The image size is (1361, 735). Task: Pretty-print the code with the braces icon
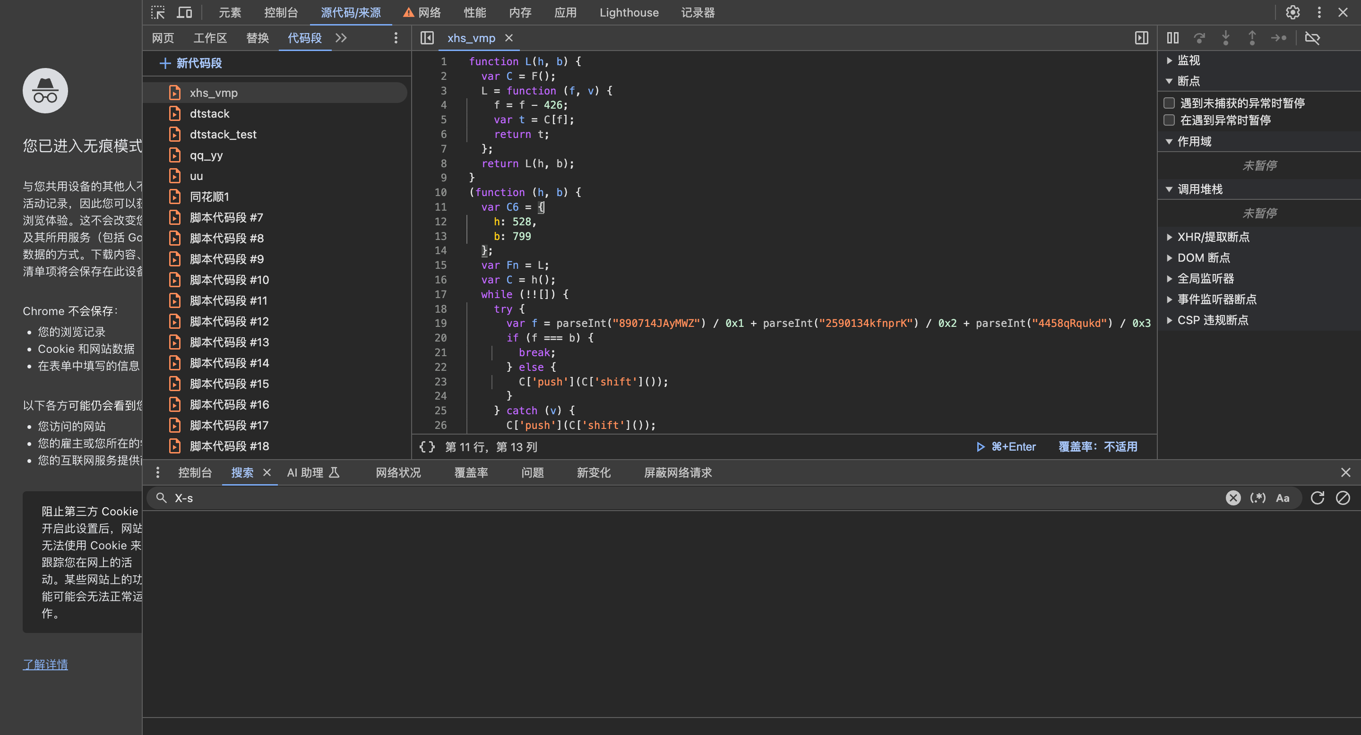tap(427, 447)
